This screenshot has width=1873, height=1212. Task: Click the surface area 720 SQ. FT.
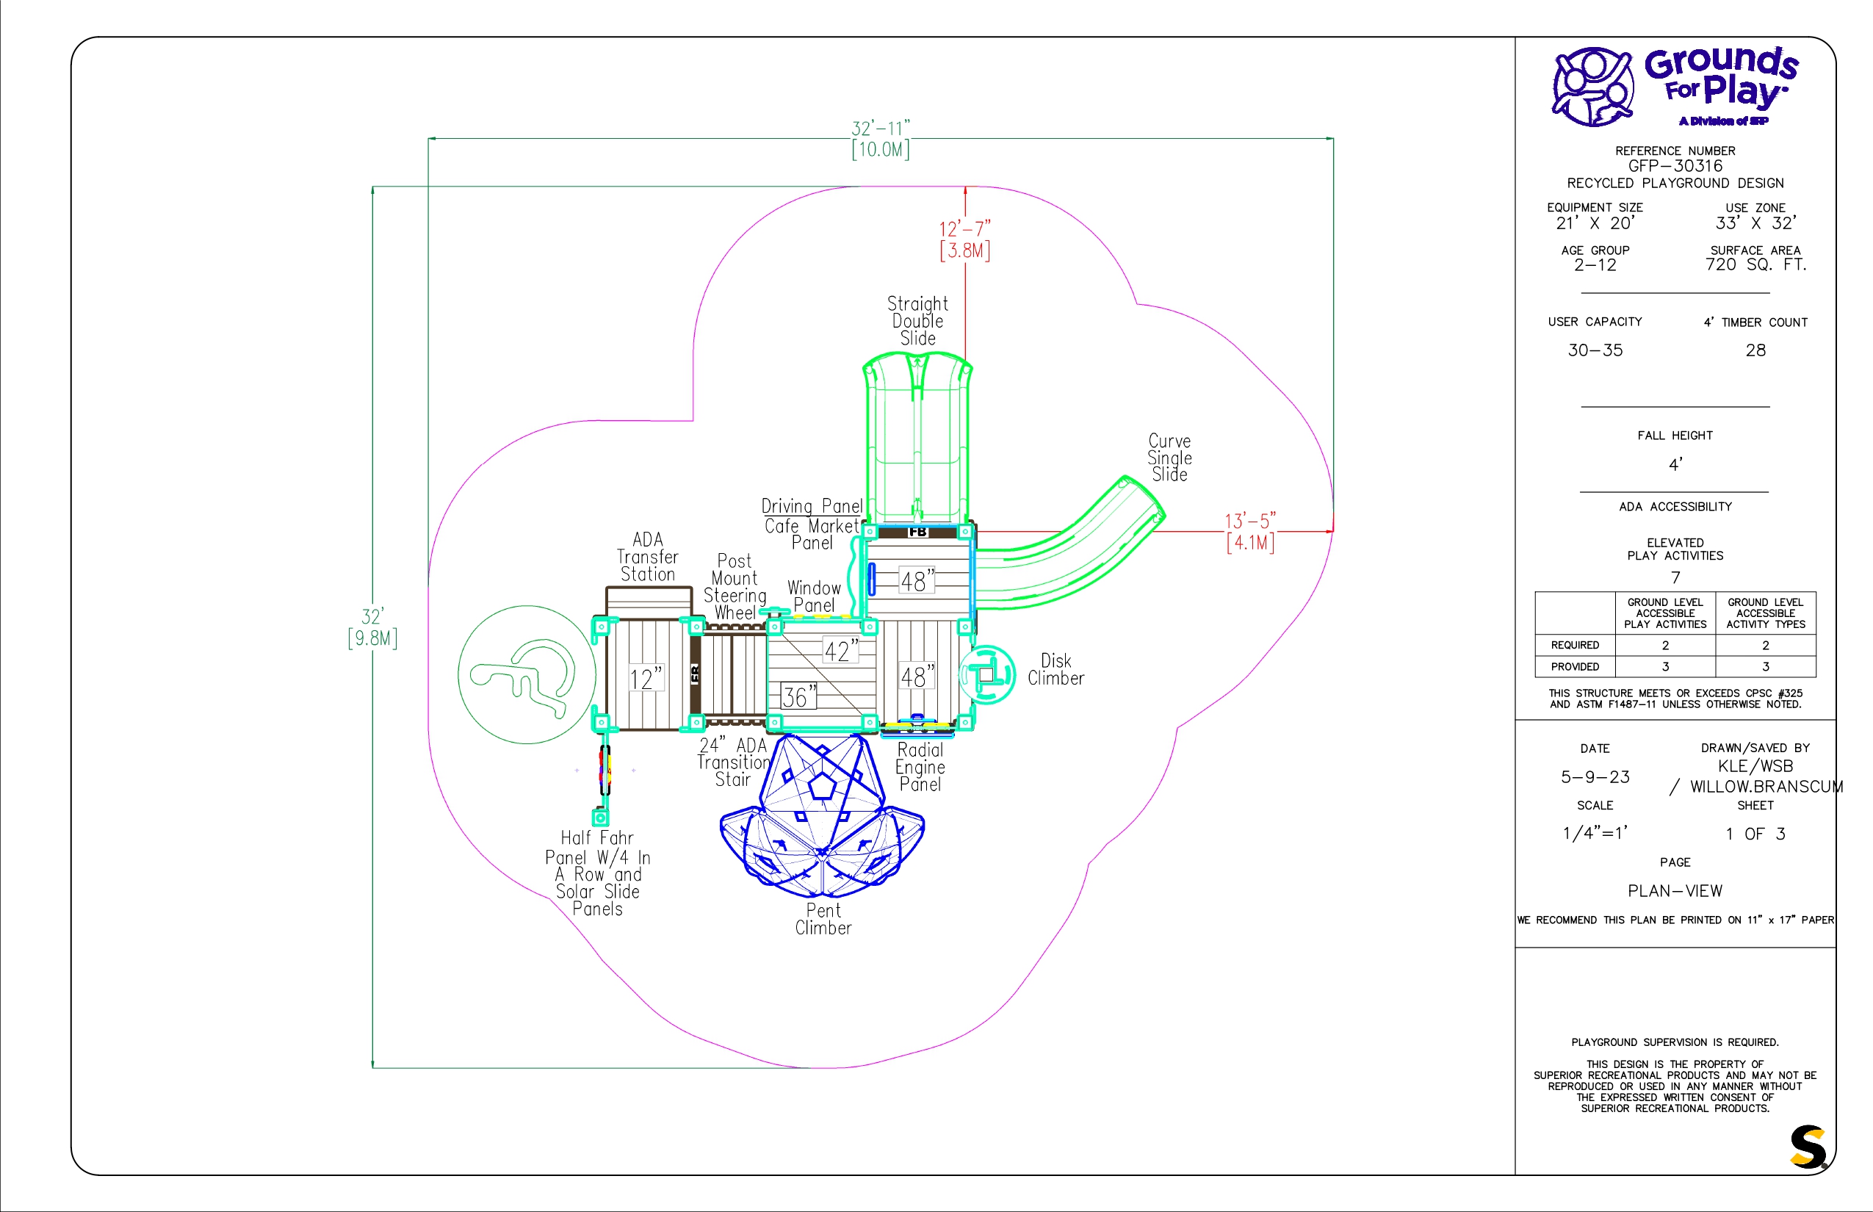1755,265
